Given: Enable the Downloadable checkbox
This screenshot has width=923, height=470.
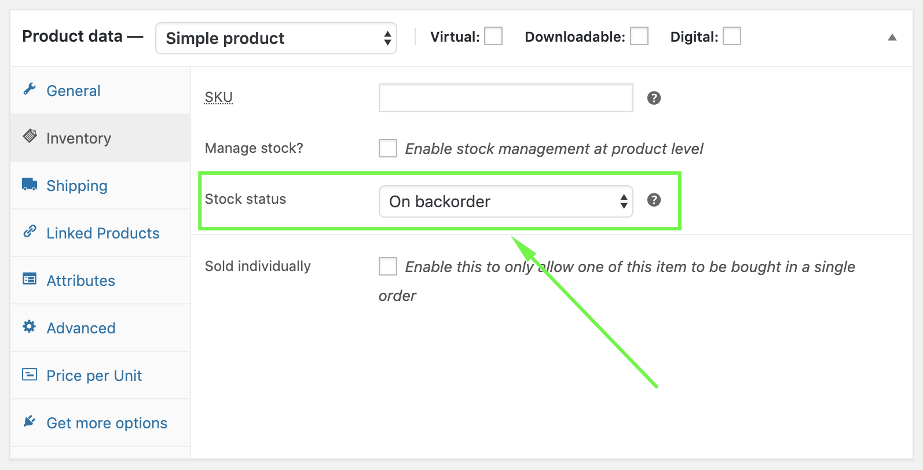Looking at the screenshot, I should pos(639,36).
